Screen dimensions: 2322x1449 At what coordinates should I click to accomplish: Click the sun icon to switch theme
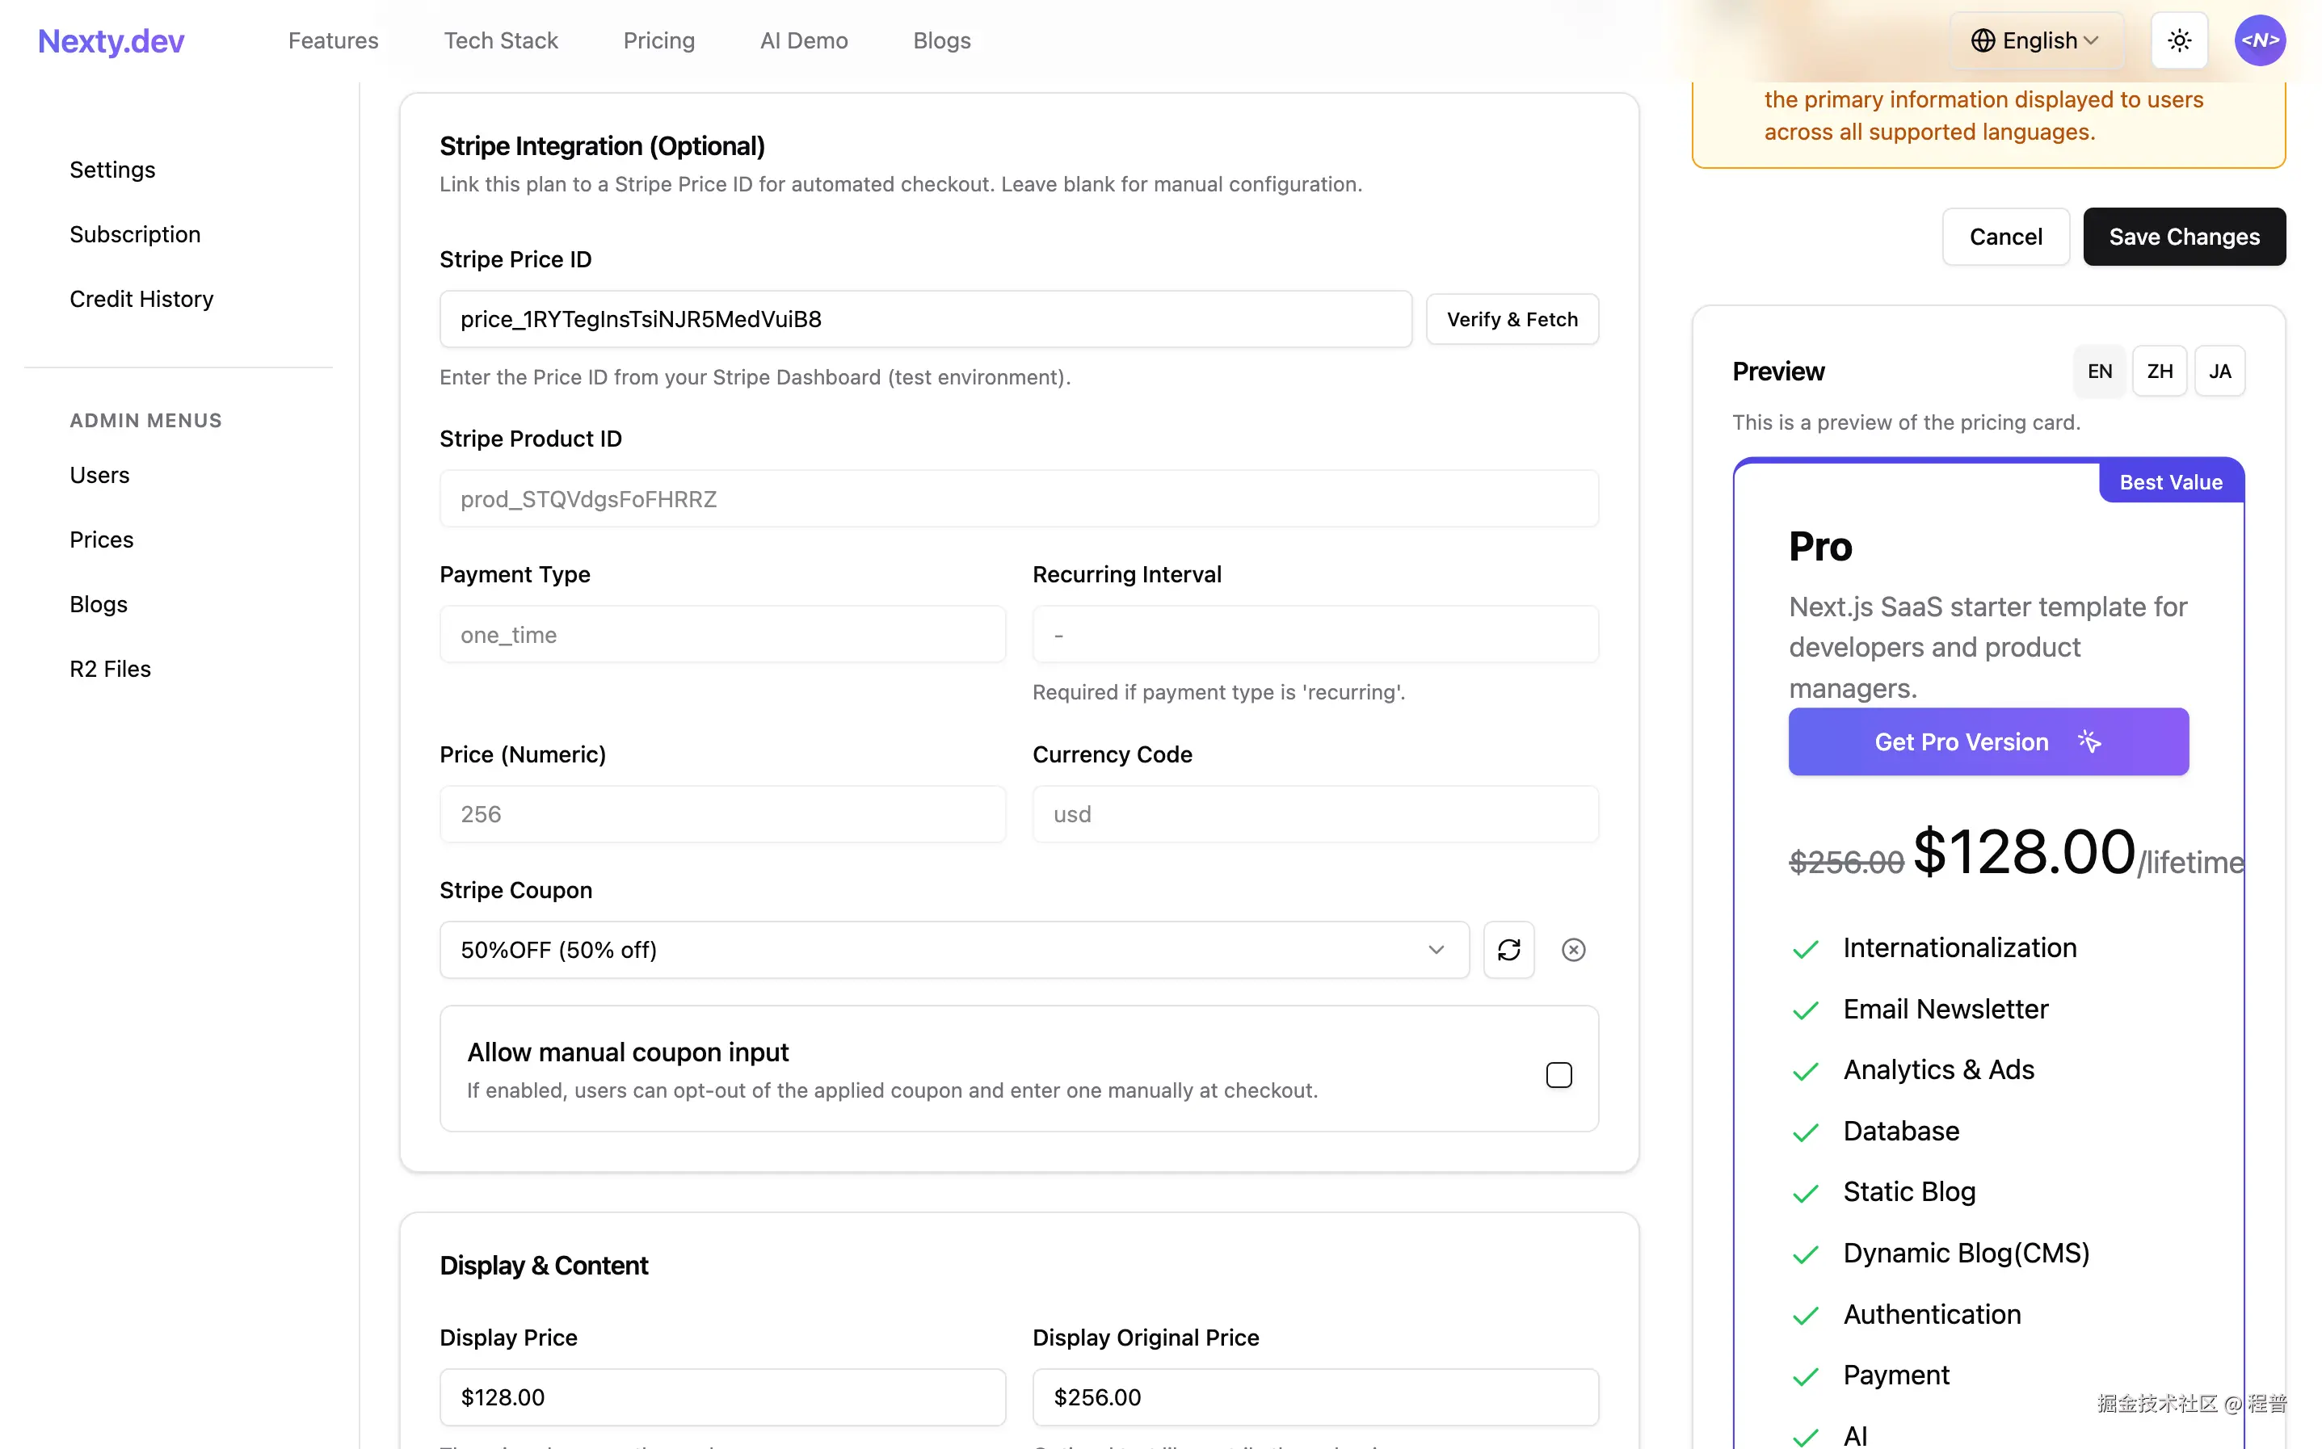[x=2179, y=40]
